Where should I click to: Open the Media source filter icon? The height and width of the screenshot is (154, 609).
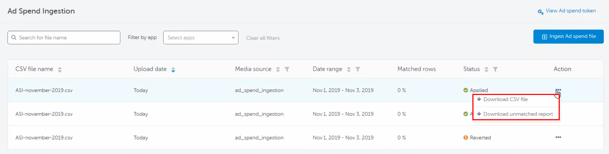pyautogui.click(x=287, y=70)
